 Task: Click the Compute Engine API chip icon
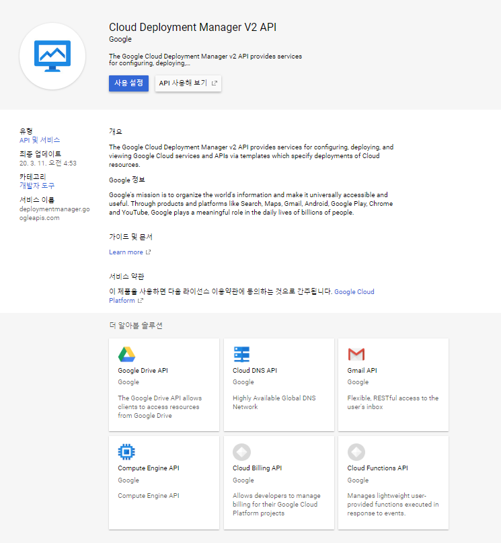point(126,452)
